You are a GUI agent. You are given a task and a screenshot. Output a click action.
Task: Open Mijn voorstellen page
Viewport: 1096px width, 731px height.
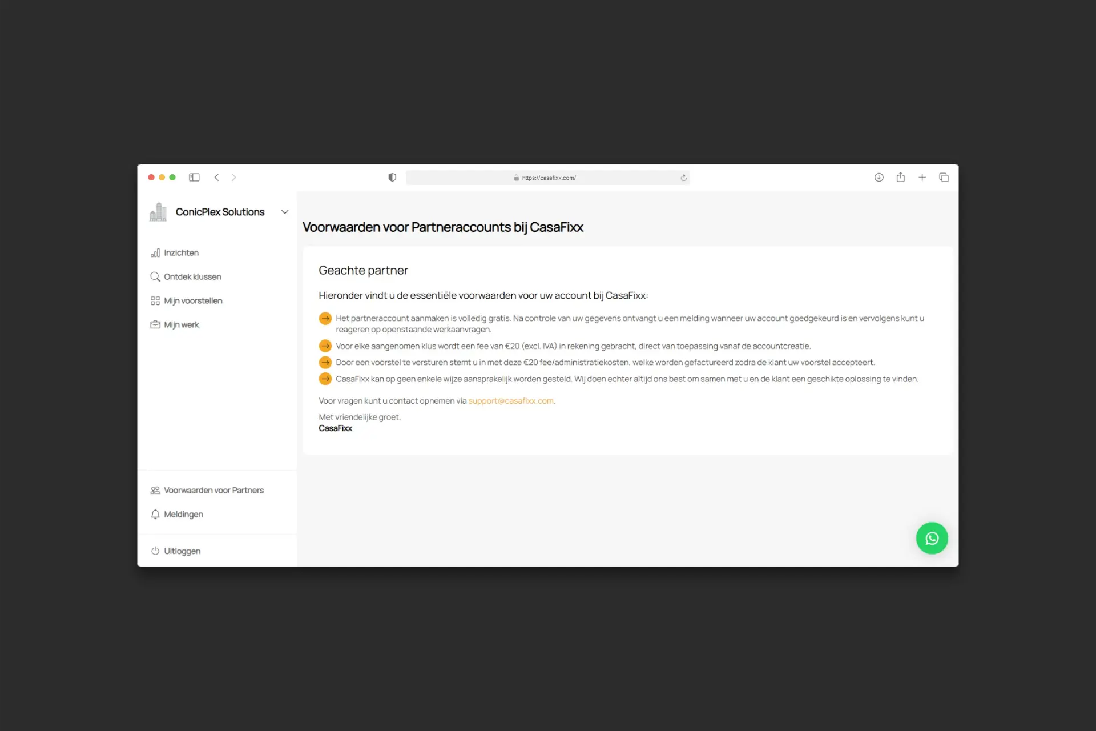(193, 300)
